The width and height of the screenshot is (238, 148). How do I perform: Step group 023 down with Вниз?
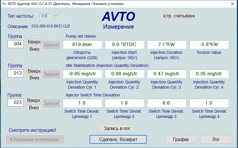click(x=34, y=107)
